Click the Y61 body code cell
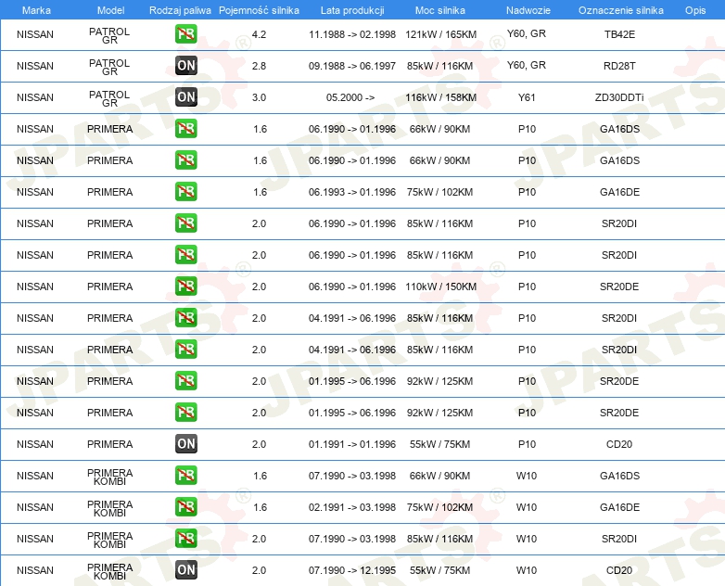 [x=527, y=97]
